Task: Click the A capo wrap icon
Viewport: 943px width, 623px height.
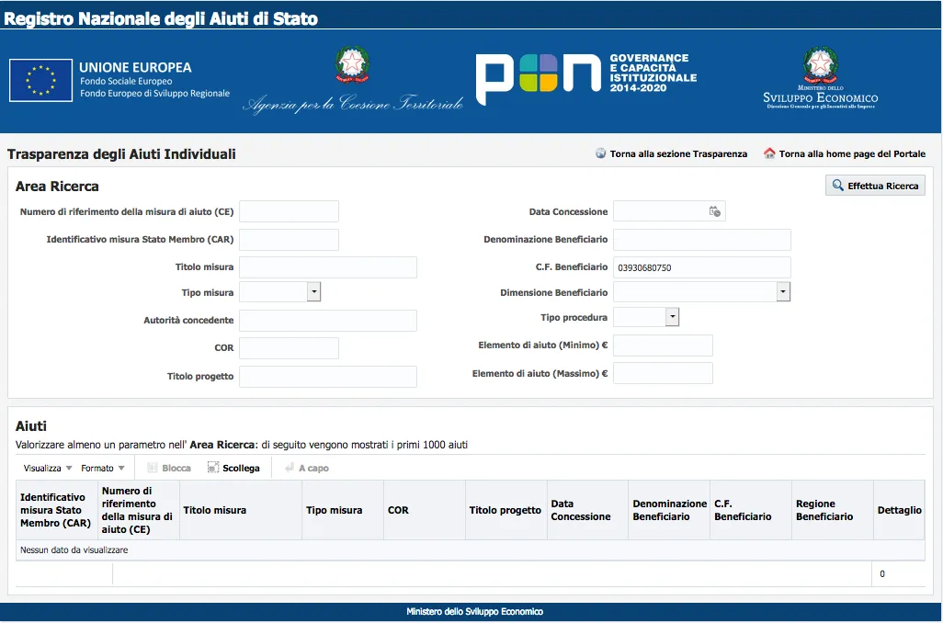Action: tap(290, 468)
